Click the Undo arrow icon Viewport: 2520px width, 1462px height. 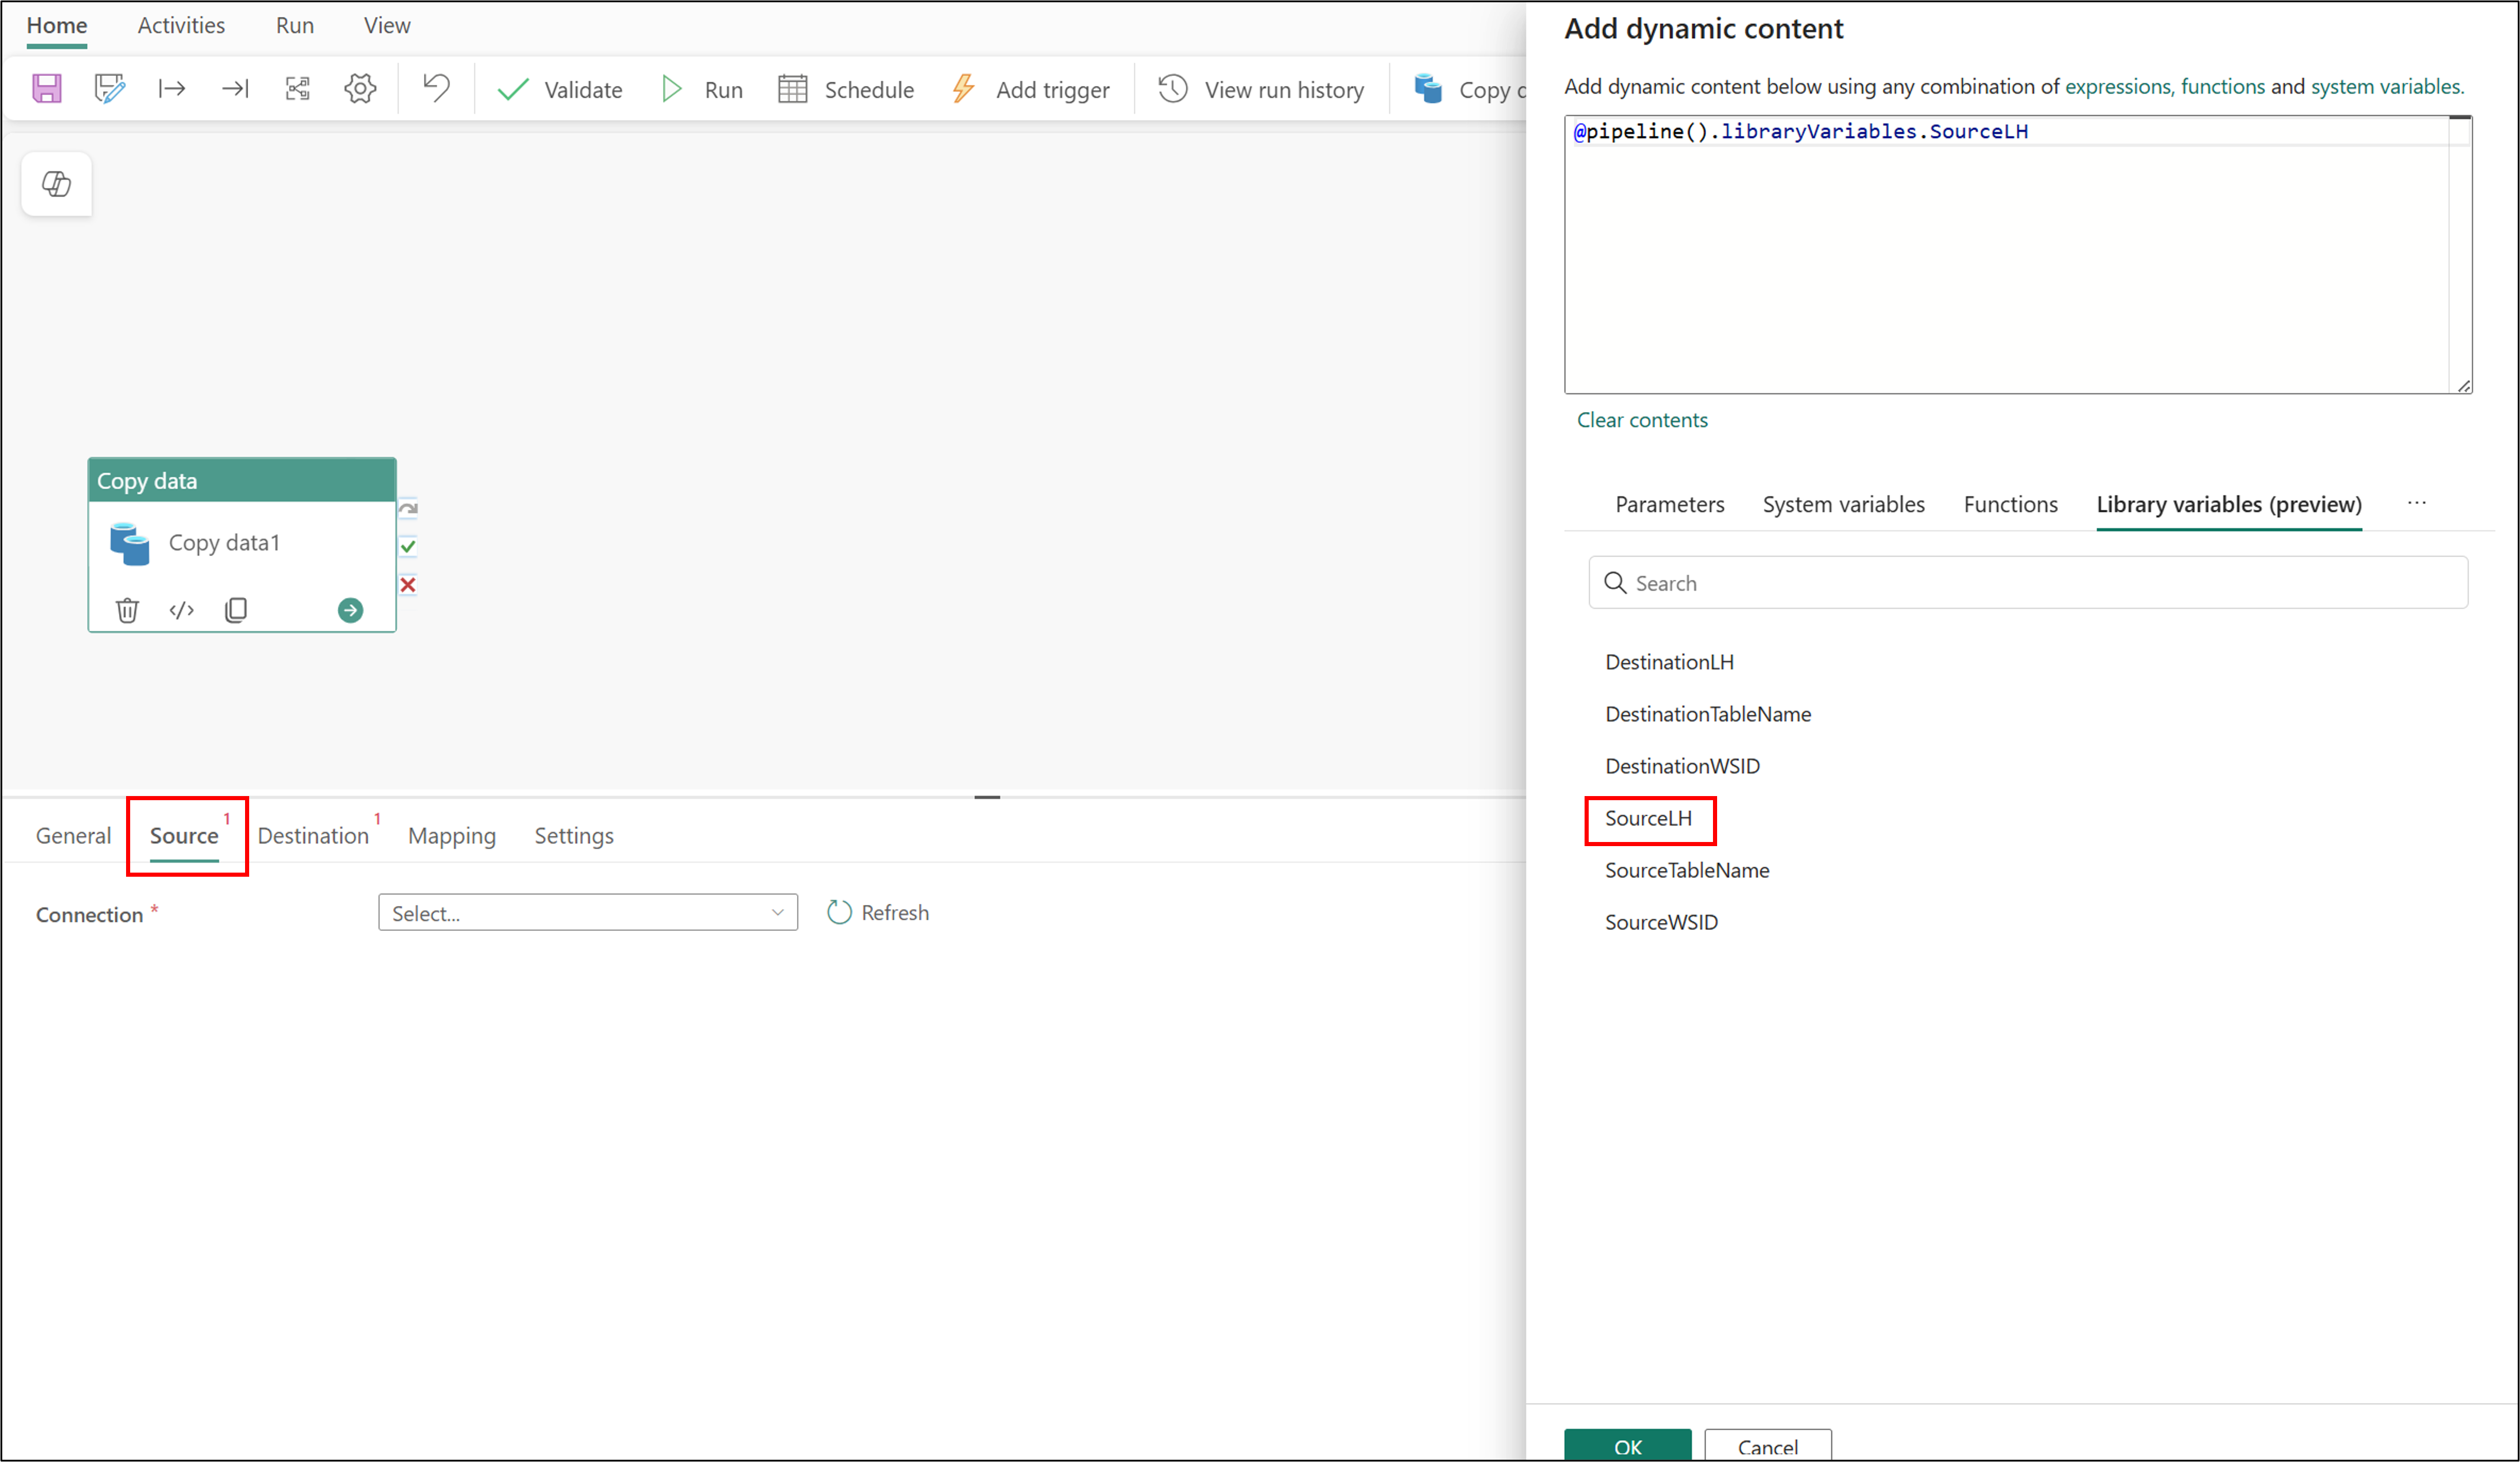[436, 89]
